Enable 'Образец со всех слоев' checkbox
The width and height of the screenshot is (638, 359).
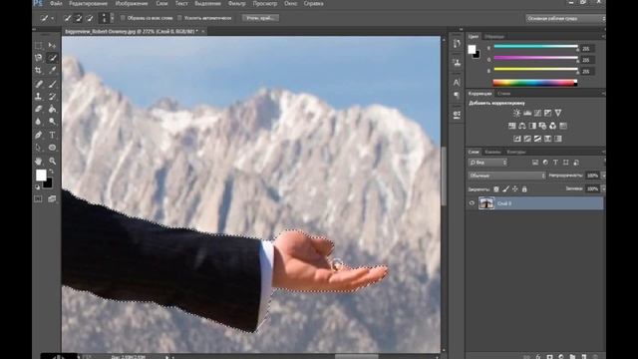coord(123,18)
